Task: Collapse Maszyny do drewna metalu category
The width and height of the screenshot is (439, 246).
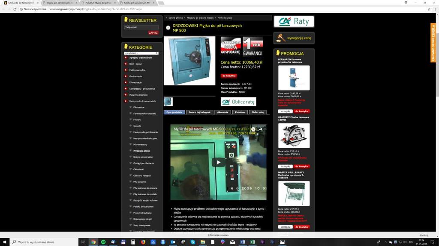Action: [142, 101]
